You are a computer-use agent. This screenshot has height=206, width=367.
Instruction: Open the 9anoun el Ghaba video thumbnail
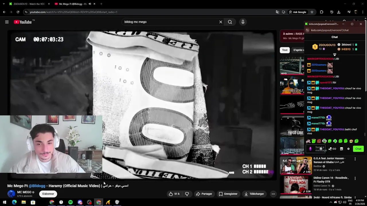coord(296,165)
